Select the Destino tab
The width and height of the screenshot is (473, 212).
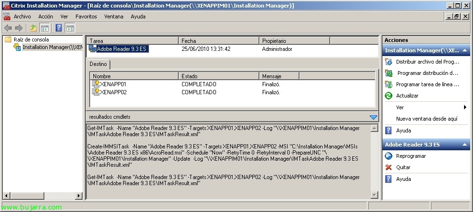[x=99, y=64]
